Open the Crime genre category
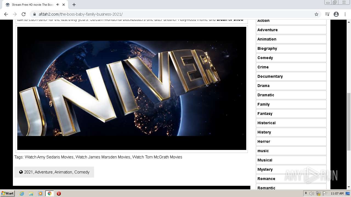Viewport: 351px width, 197px height. click(291, 67)
